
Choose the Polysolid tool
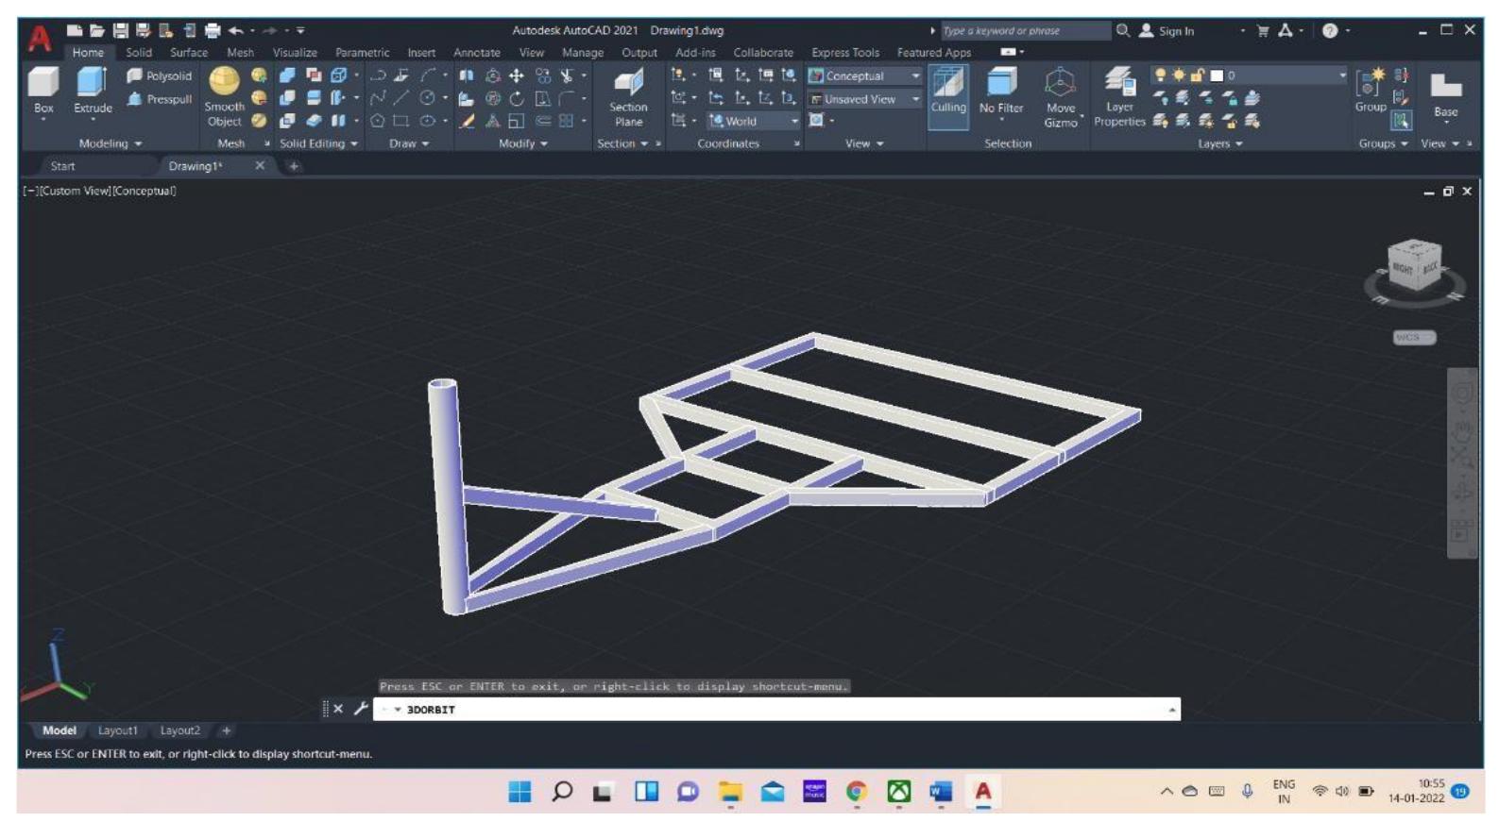click(160, 75)
